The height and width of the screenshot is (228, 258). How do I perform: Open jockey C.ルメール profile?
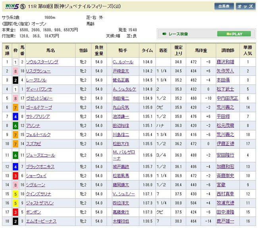pyautogui.click(x=123, y=62)
